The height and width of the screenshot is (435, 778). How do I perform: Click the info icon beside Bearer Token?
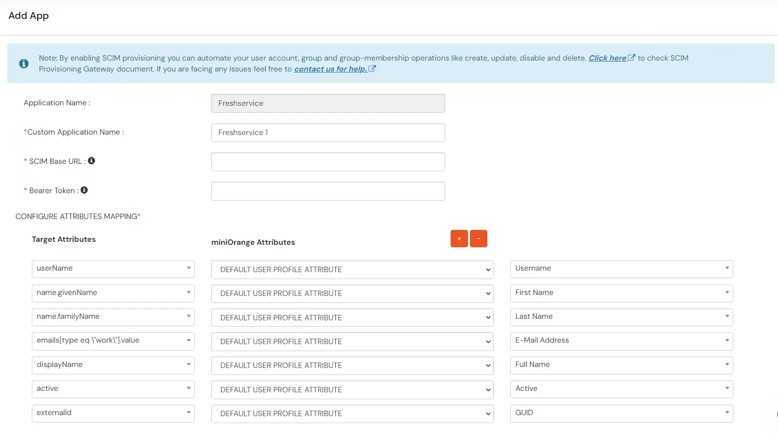pyautogui.click(x=84, y=190)
